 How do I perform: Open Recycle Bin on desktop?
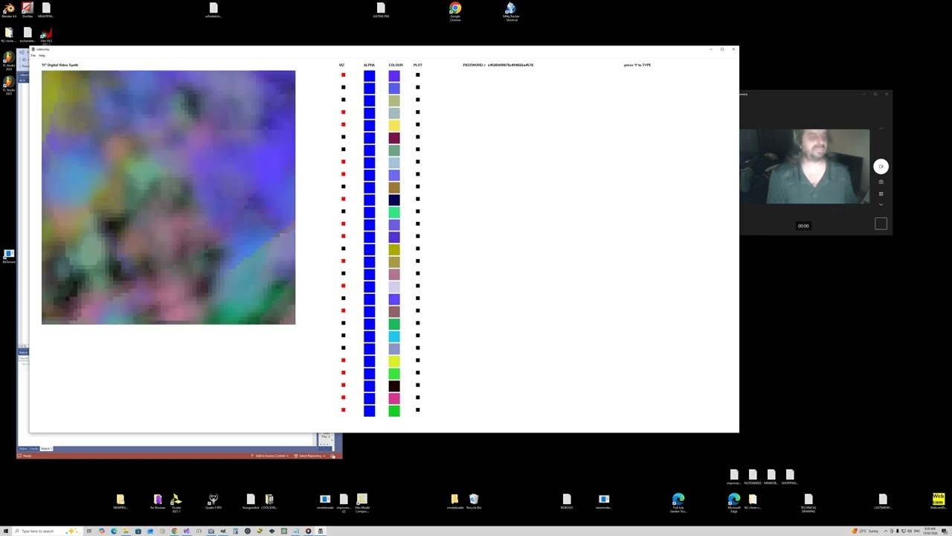tap(474, 502)
